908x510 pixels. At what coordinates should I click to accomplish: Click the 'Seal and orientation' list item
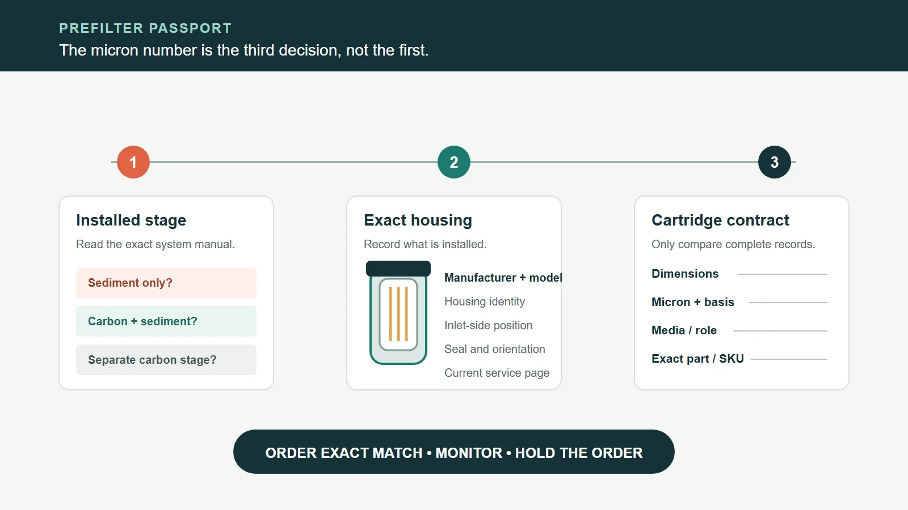click(x=495, y=349)
